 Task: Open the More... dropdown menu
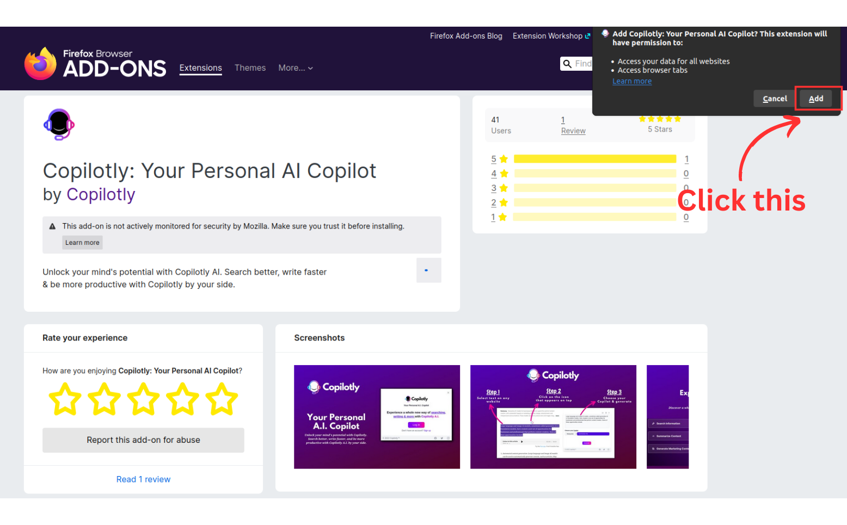click(x=296, y=68)
